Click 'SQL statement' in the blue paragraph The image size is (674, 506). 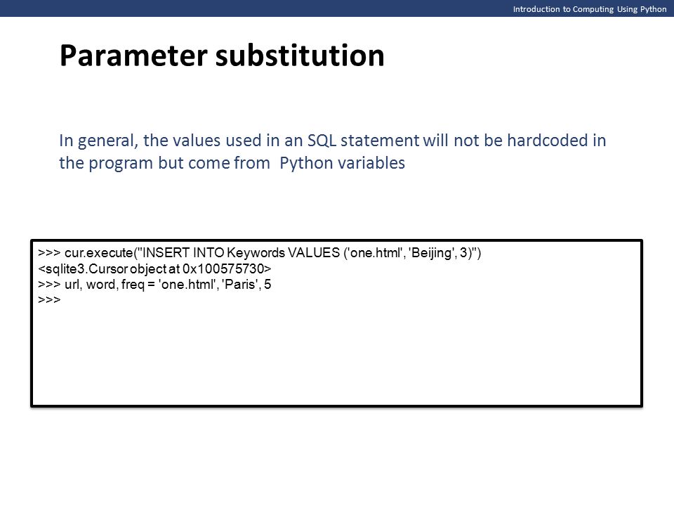point(363,141)
